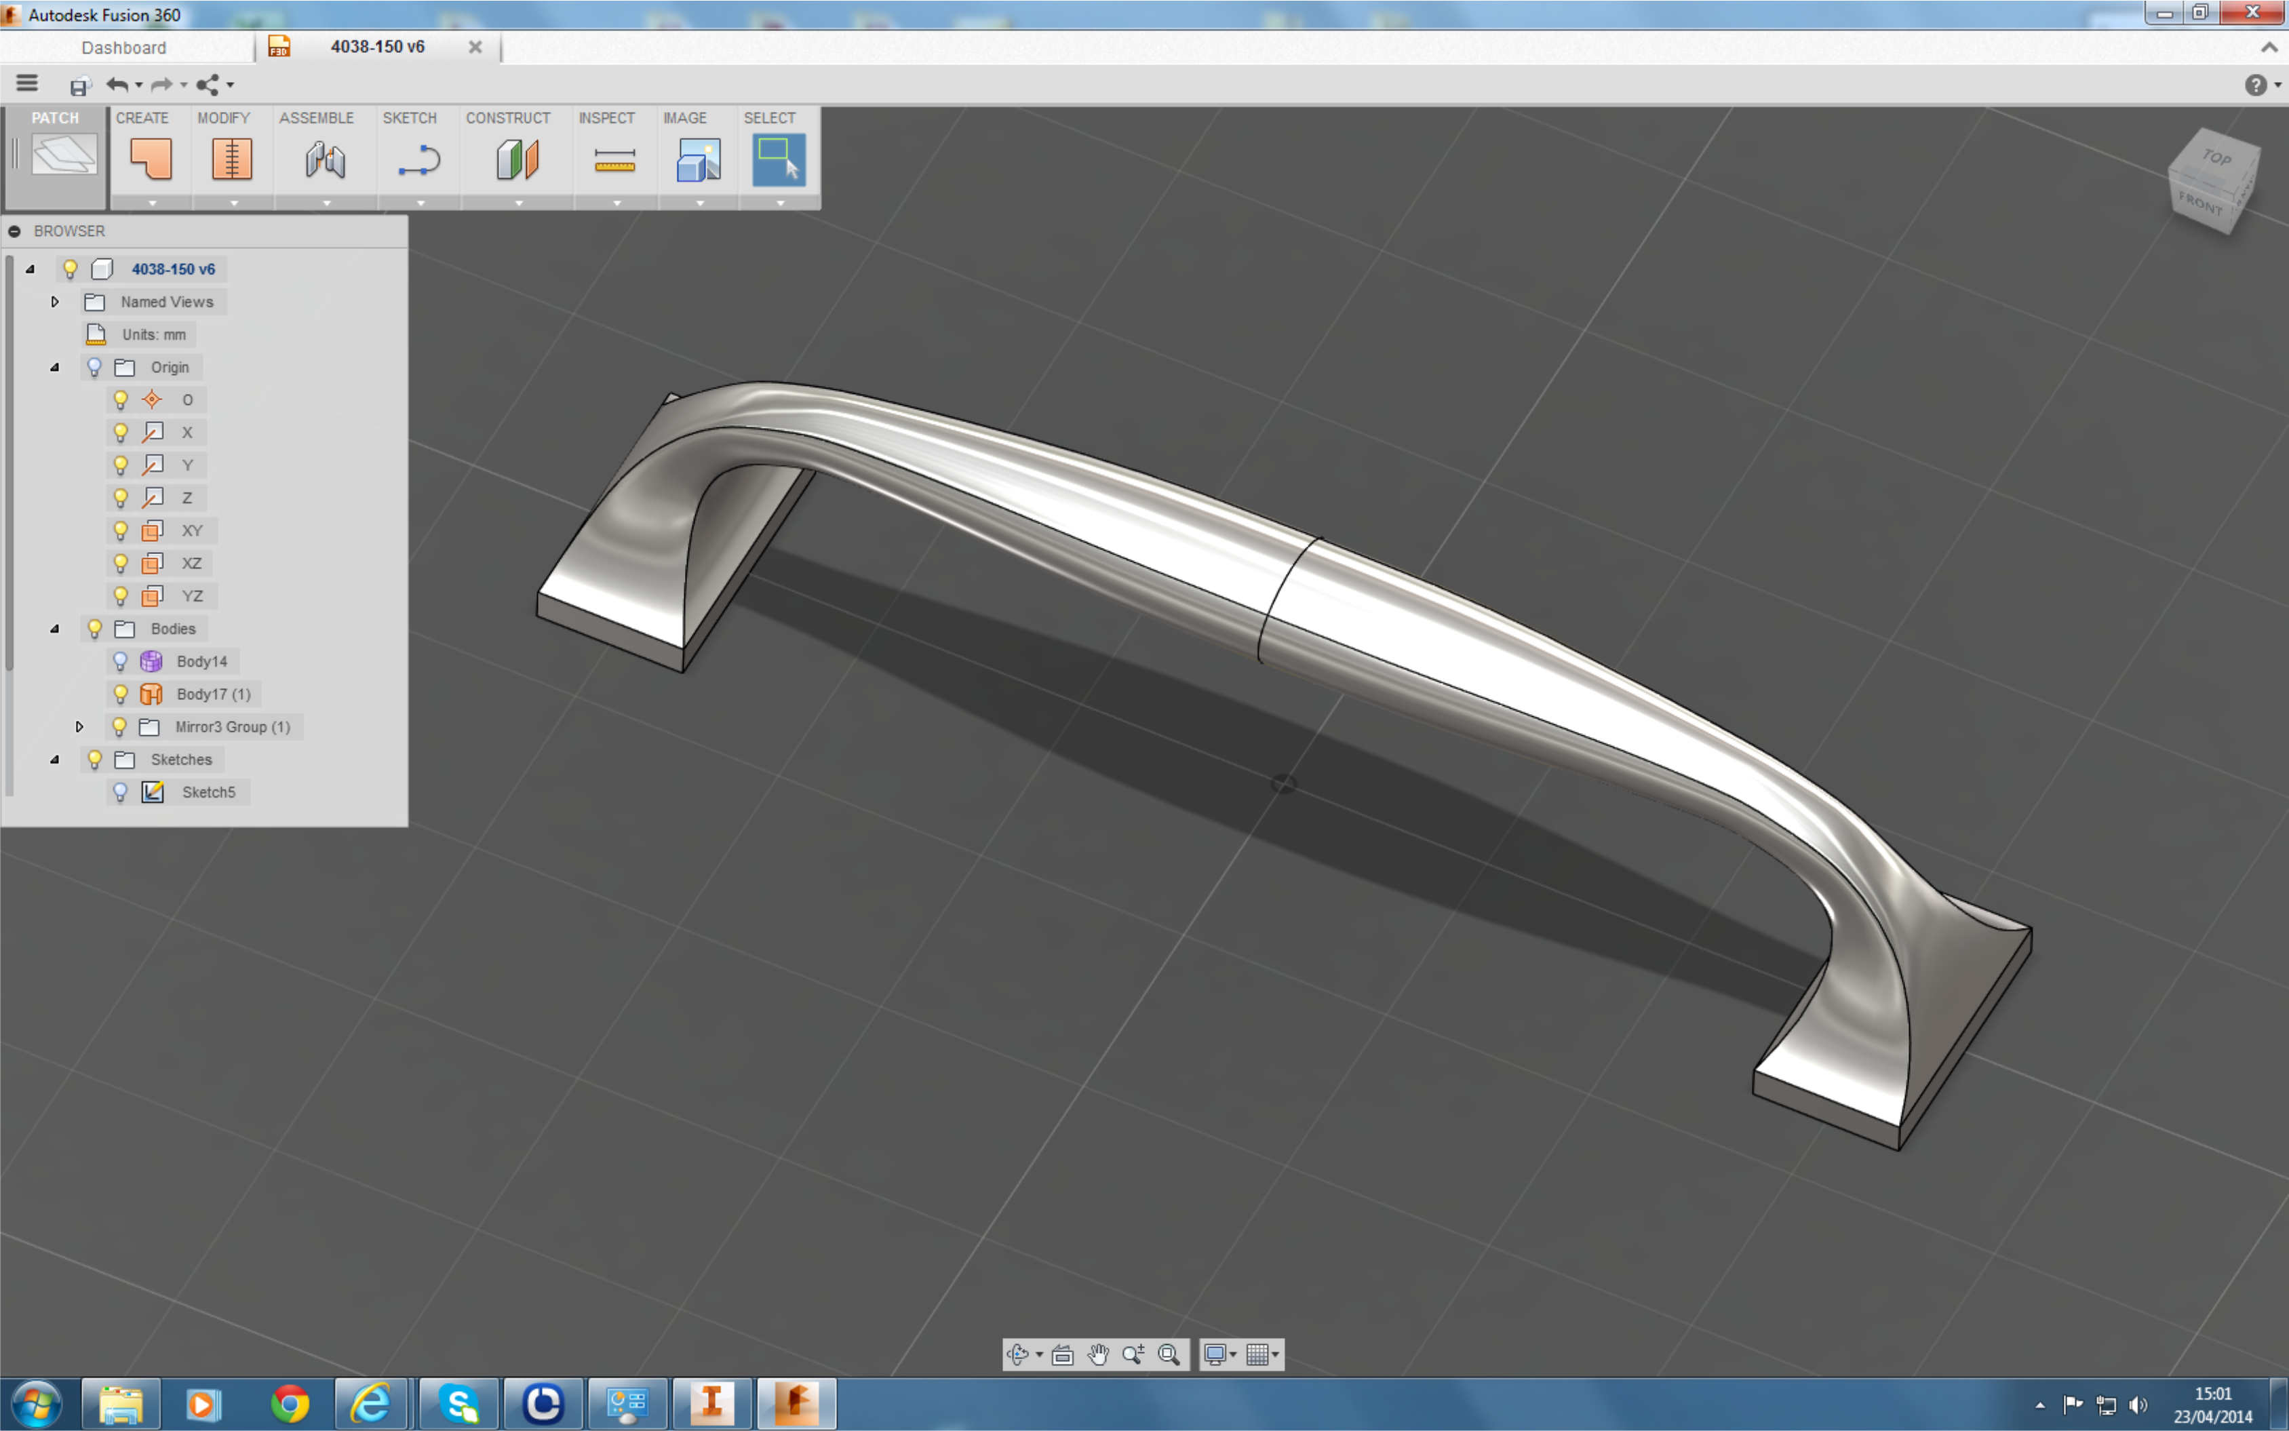Click the Sketch line tool icon

[419, 160]
